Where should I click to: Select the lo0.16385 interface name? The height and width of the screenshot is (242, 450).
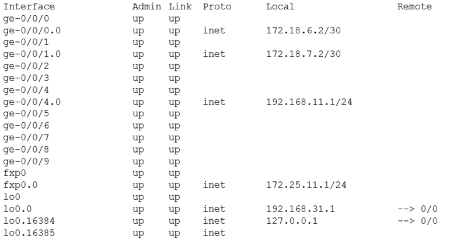click(x=29, y=233)
